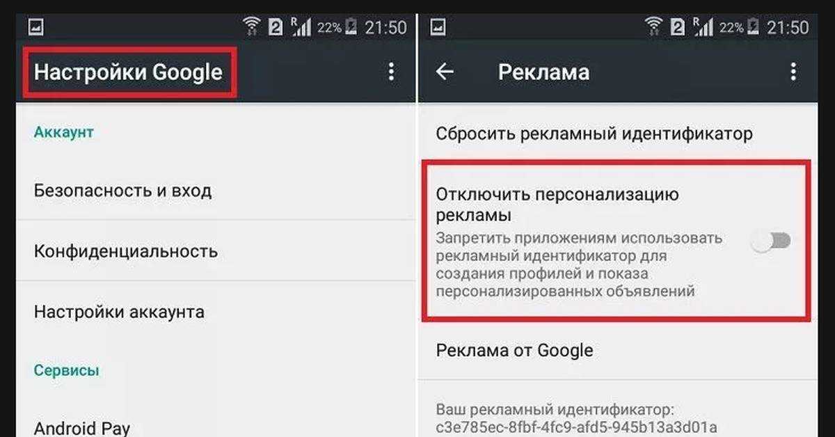The width and height of the screenshot is (835, 437).
Task: Tap the 21:50 clock in left status bar
Action: point(385,28)
